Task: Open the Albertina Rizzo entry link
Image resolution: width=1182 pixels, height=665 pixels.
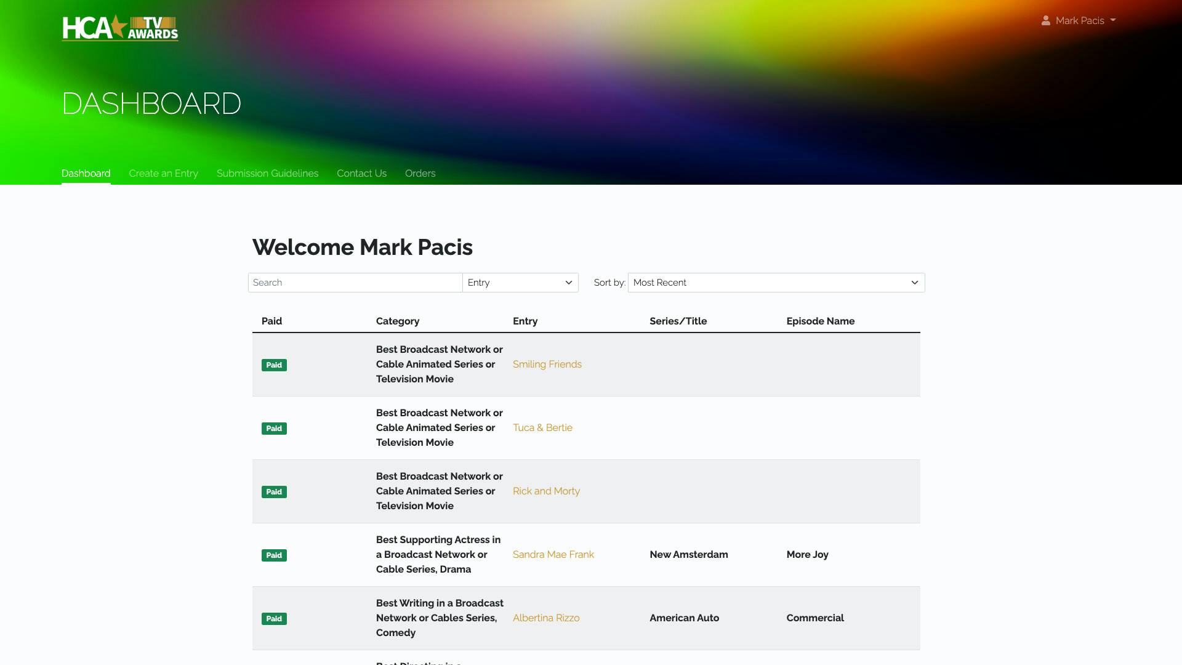Action: click(x=546, y=618)
